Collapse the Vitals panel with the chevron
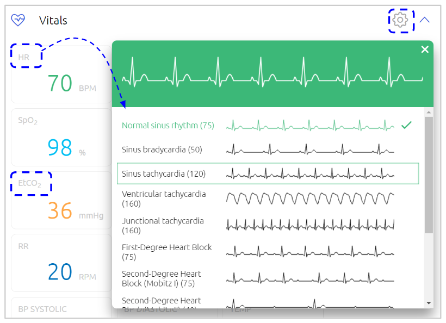 (424, 20)
